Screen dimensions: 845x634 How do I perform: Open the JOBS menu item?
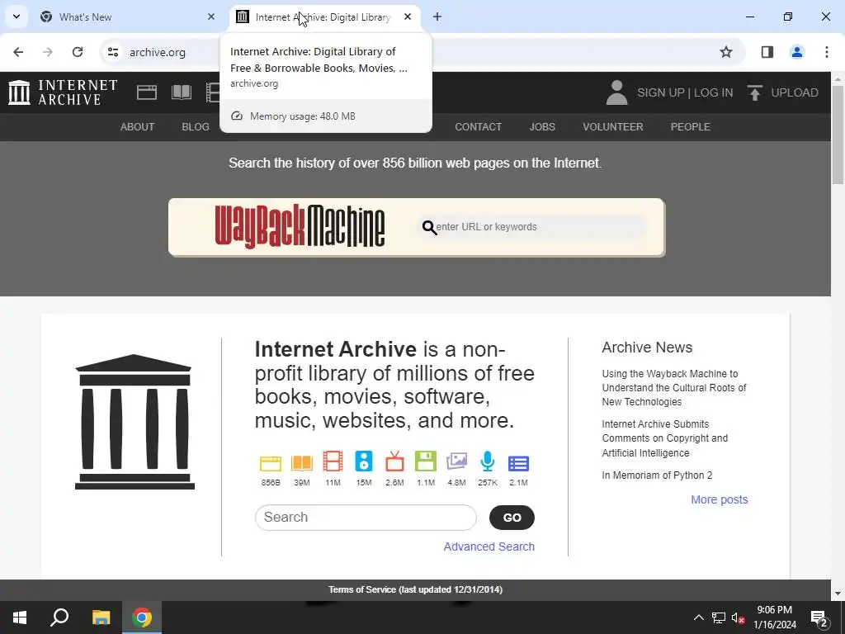[x=542, y=126]
